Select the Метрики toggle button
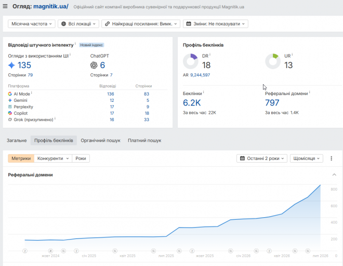Screen dimensions: 343x266 21,158
